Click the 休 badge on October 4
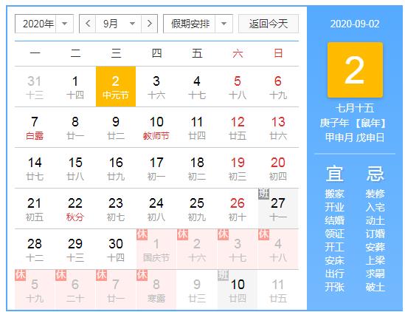This screenshot has width=405, height=312. tap(263, 234)
